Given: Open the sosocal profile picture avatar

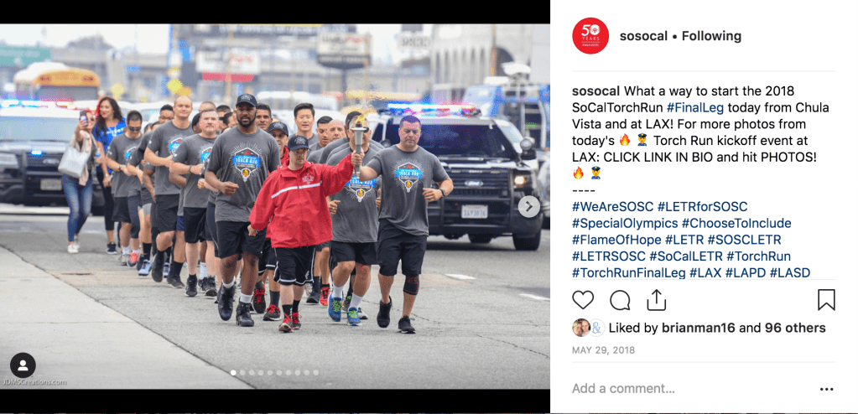Looking at the screenshot, I should point(590,36).
